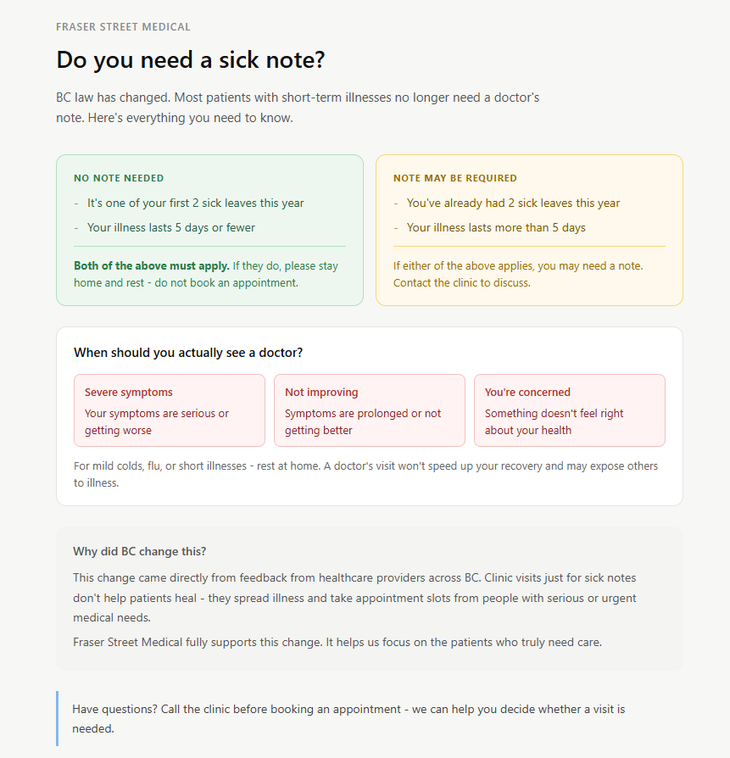Click the mild colds rest-at-home advice text
The height and width of the screenshot is (758, 730).
click(x=365, y=474)
